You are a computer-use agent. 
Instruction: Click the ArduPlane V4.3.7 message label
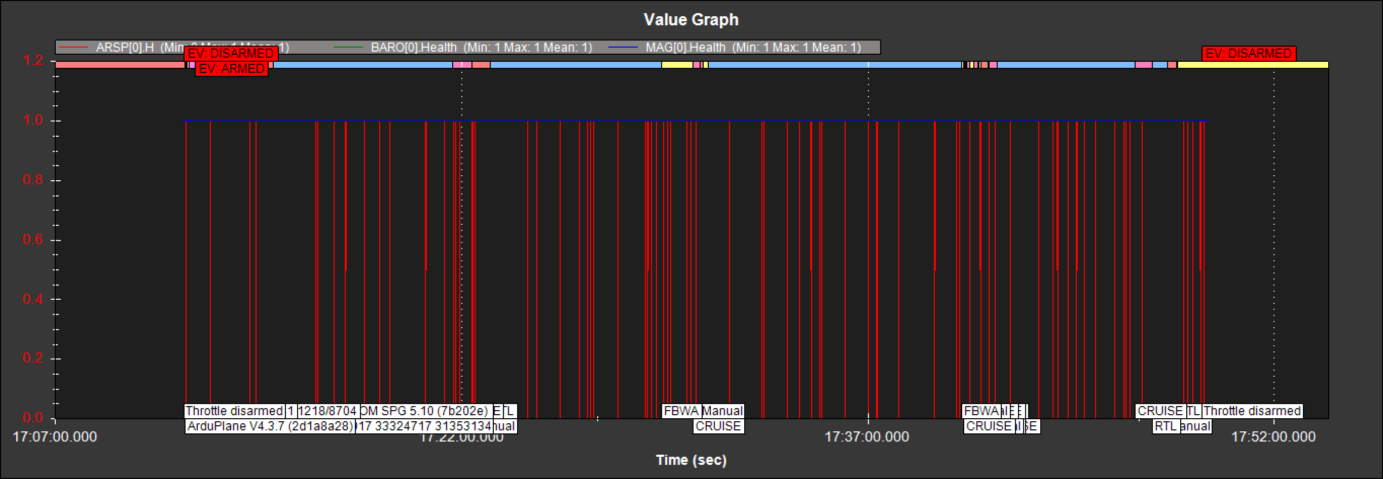tap(270, 426)
